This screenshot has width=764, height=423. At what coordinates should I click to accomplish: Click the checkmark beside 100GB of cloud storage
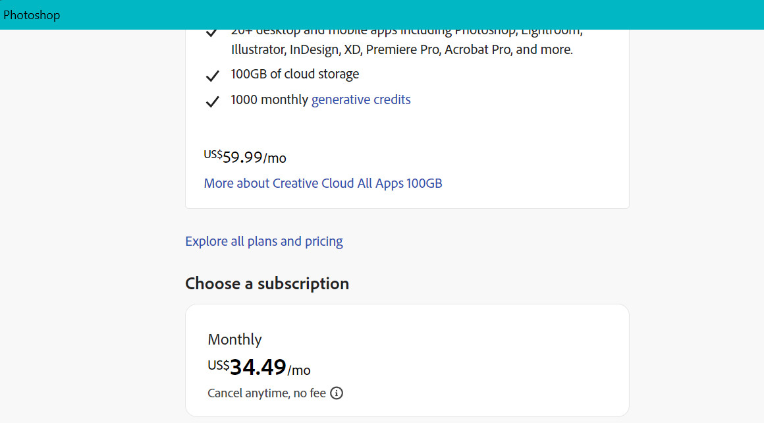tap(213, 76)
